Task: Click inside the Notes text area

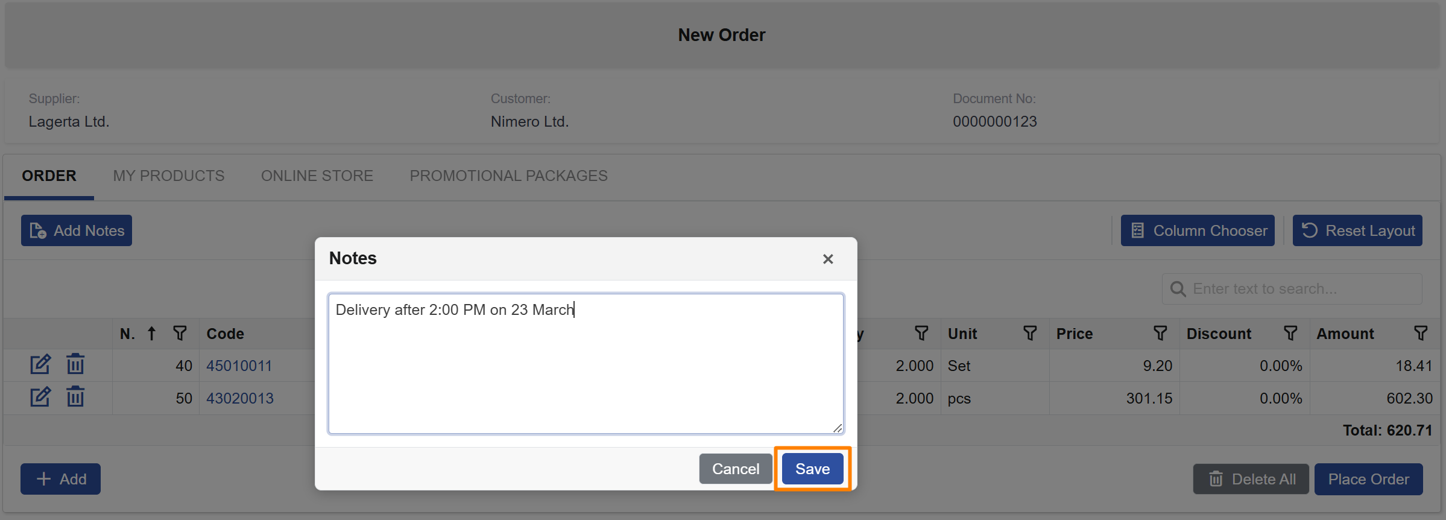Action: click(585, 362)
